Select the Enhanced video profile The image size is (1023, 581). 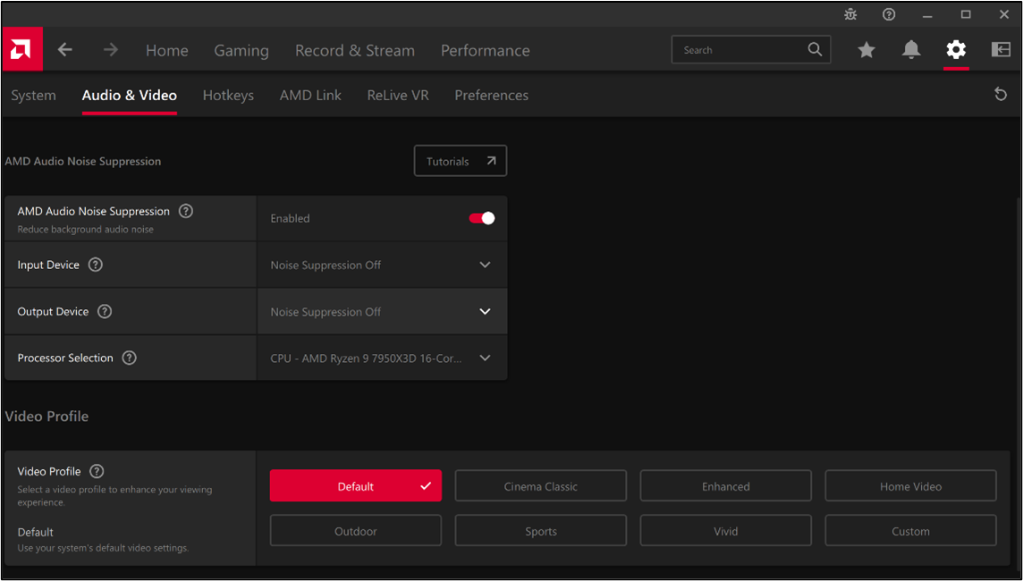tap(725, 485)
